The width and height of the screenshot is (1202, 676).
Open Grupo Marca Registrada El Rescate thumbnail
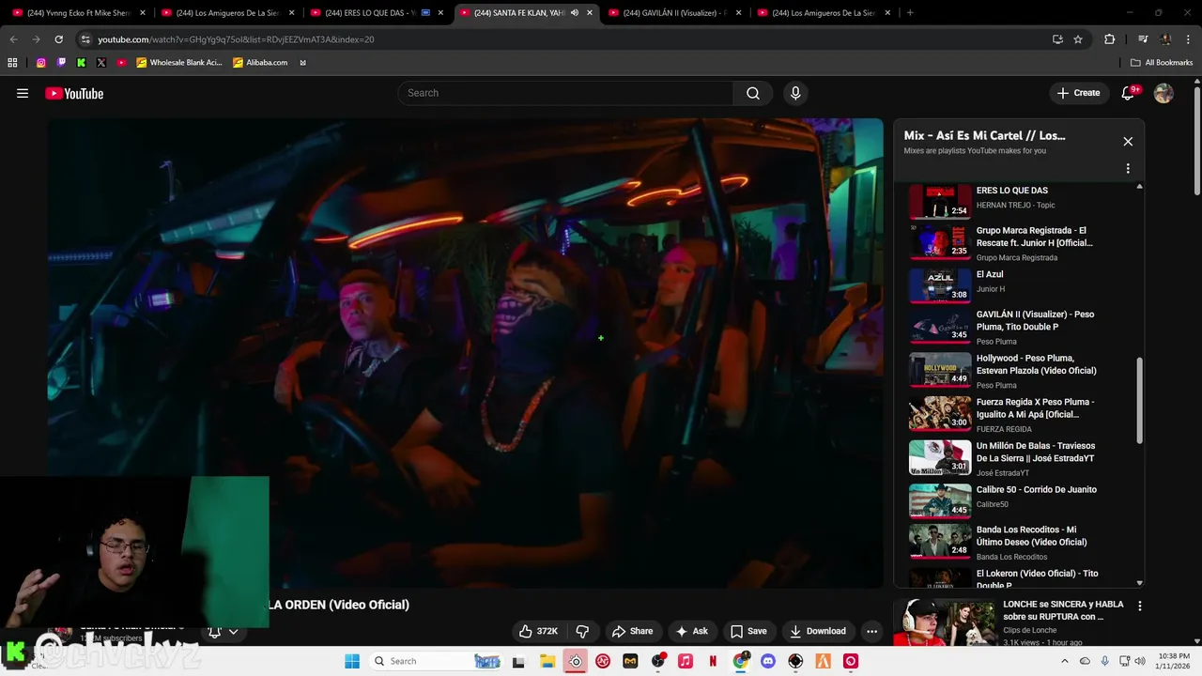tap(940, 240)
